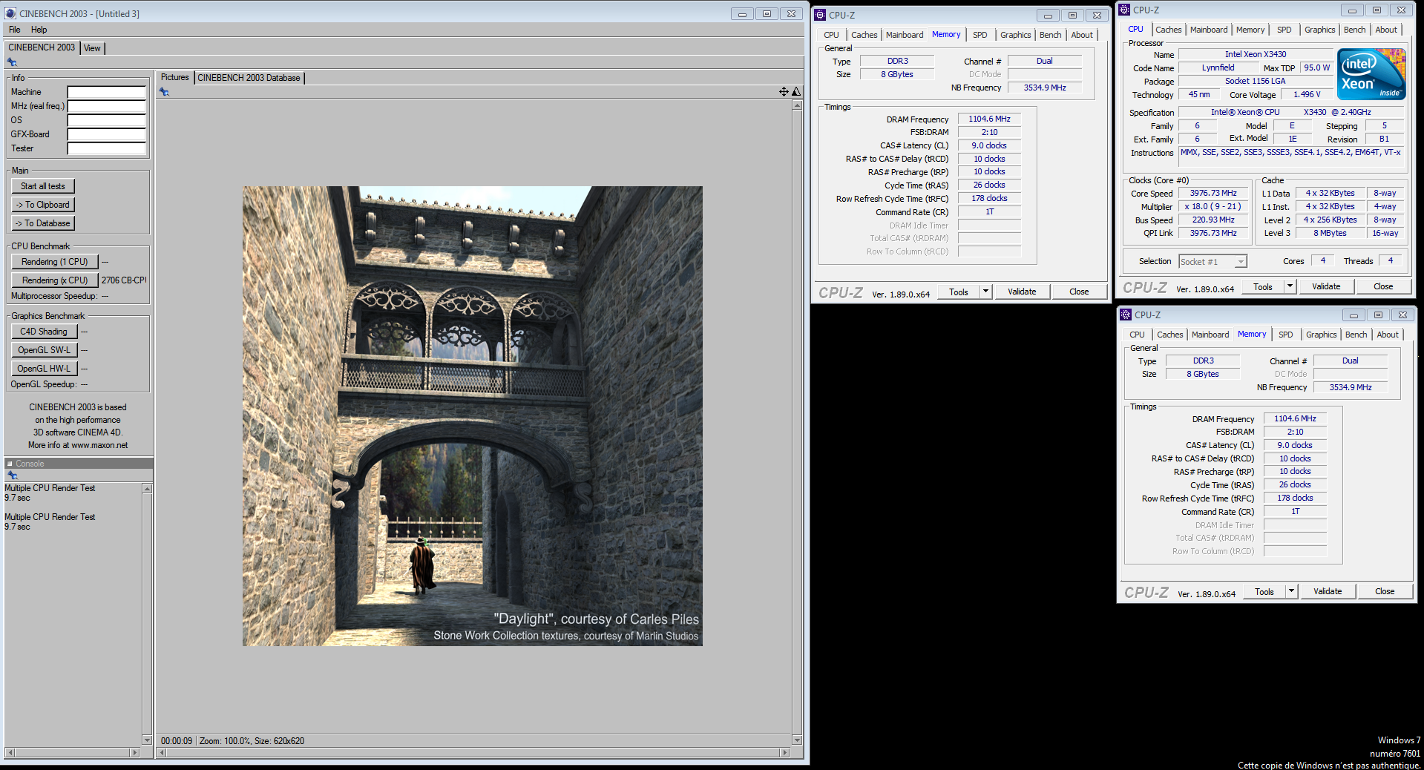Image resolution: width=1424 pixels, height=770 pixels.
Task: Click the Lynnfield code name value
Action: (x=1218, y=68)
